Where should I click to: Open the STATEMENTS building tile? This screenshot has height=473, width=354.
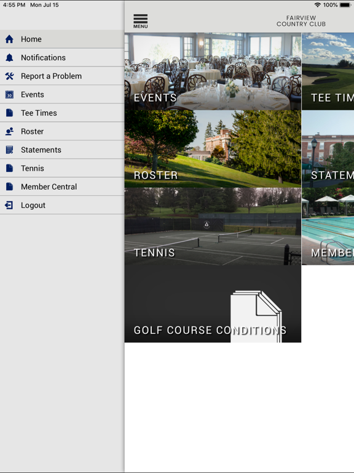[x=328, y=148]
